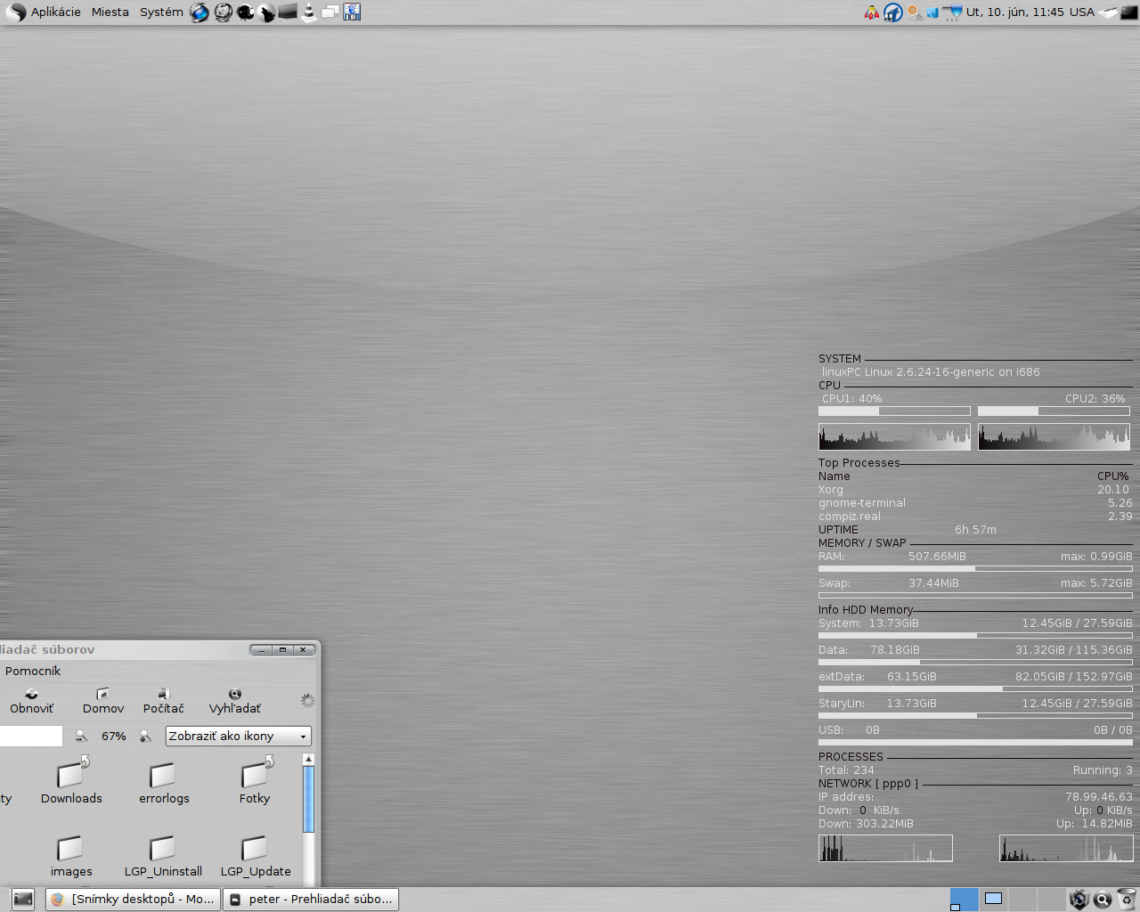Click the blue wolf circle tray icon
The width and height of the screenshot is (1140, 912).
[893, 12]
